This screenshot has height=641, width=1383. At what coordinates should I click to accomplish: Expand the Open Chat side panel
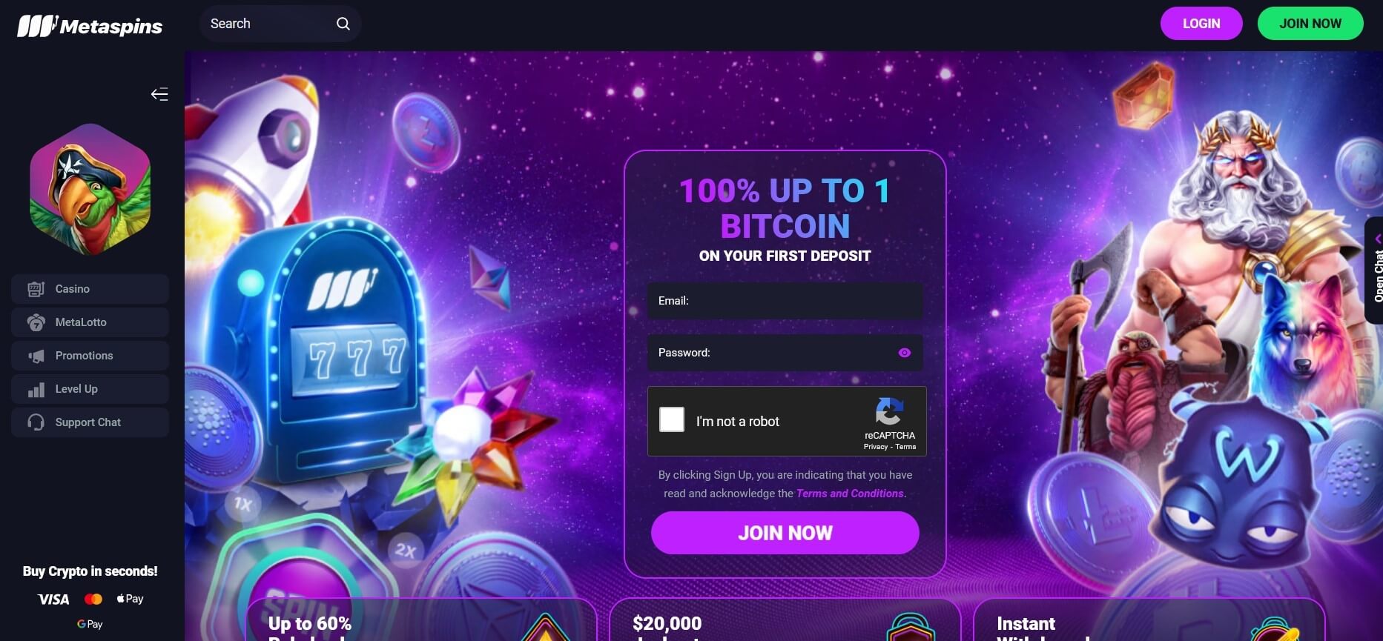tap(1376, 270)
